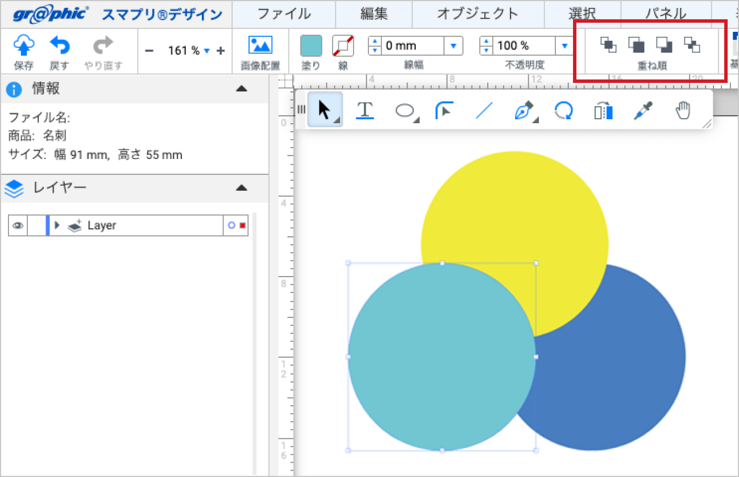Click the second 重ね順 stacking order icon
739x477 pixels.
point(636,44)
